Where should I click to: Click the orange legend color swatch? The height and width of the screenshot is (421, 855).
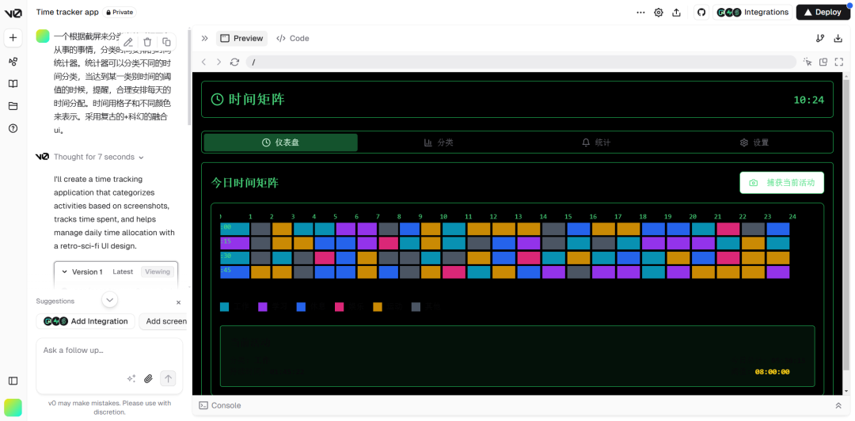click(378, 307)
